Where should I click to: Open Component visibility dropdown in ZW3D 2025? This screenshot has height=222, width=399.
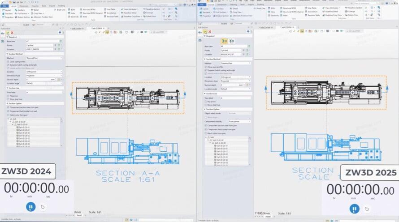[239, 121]
